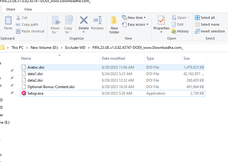Click the Setup.exe application icon
228x162 pixels.
pyautogui.click(x=24, y=93)
